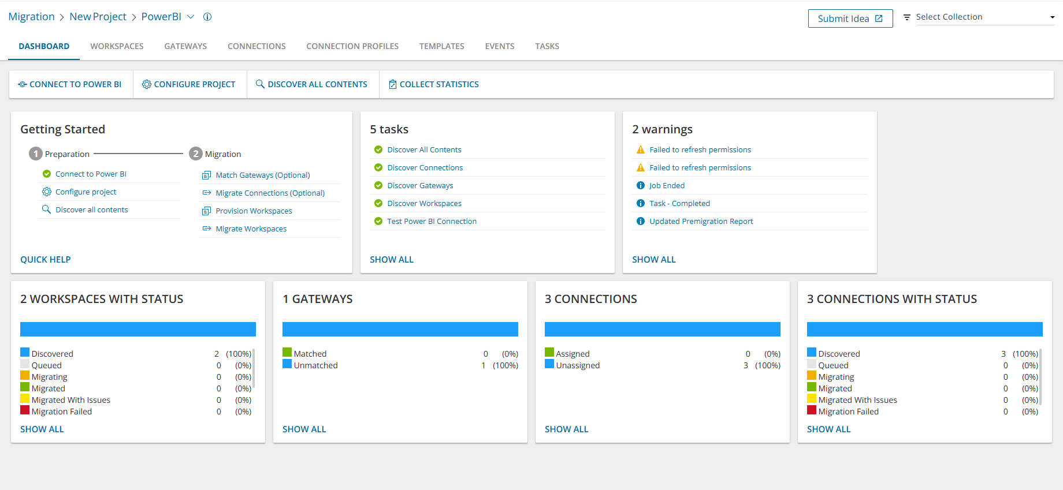This screenshot has height=490, width=1063.
Task: Click scrollbar in Workspaces With Status legend
Action: click(254, 368)
